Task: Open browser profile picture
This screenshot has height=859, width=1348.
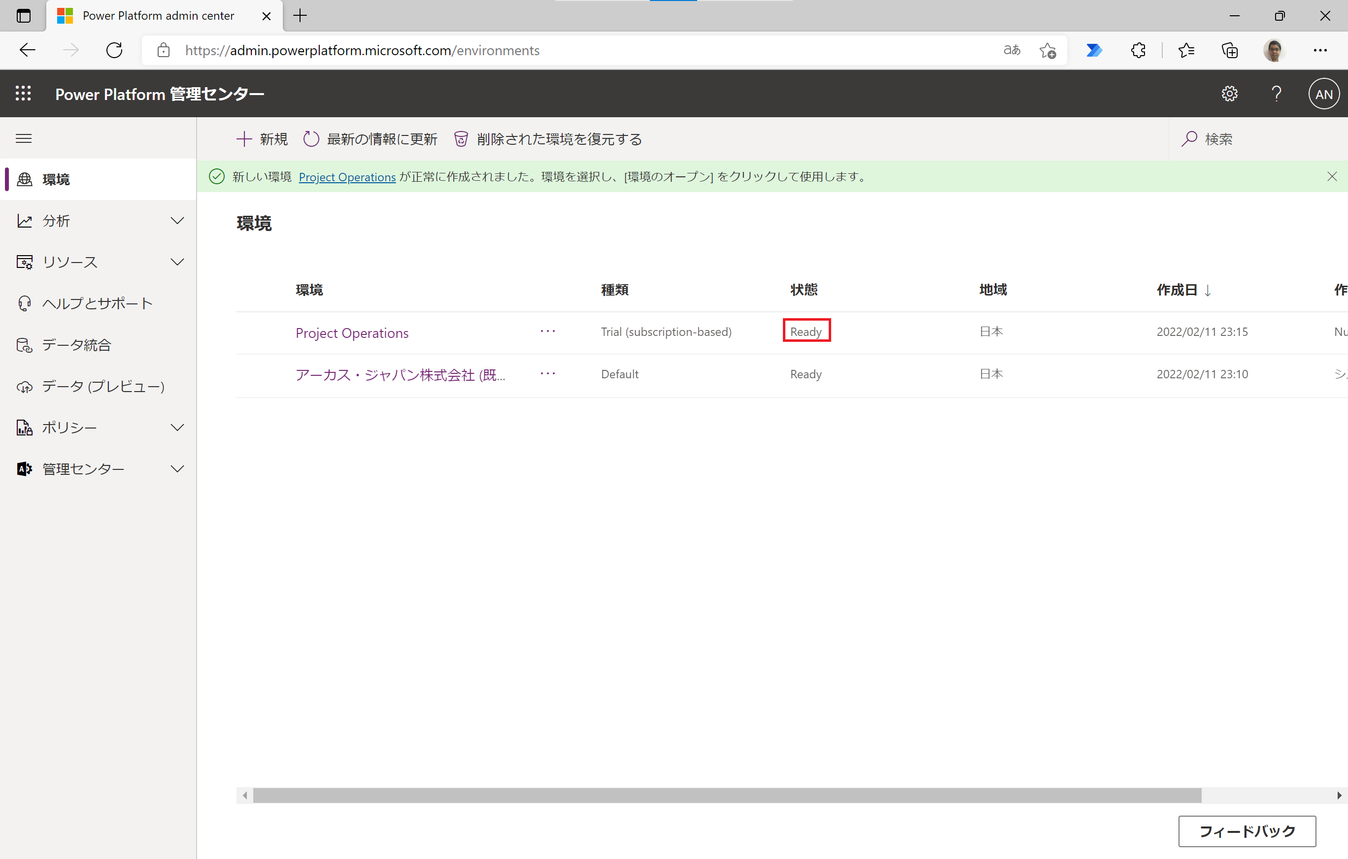Action: (x=1274, y=50)
